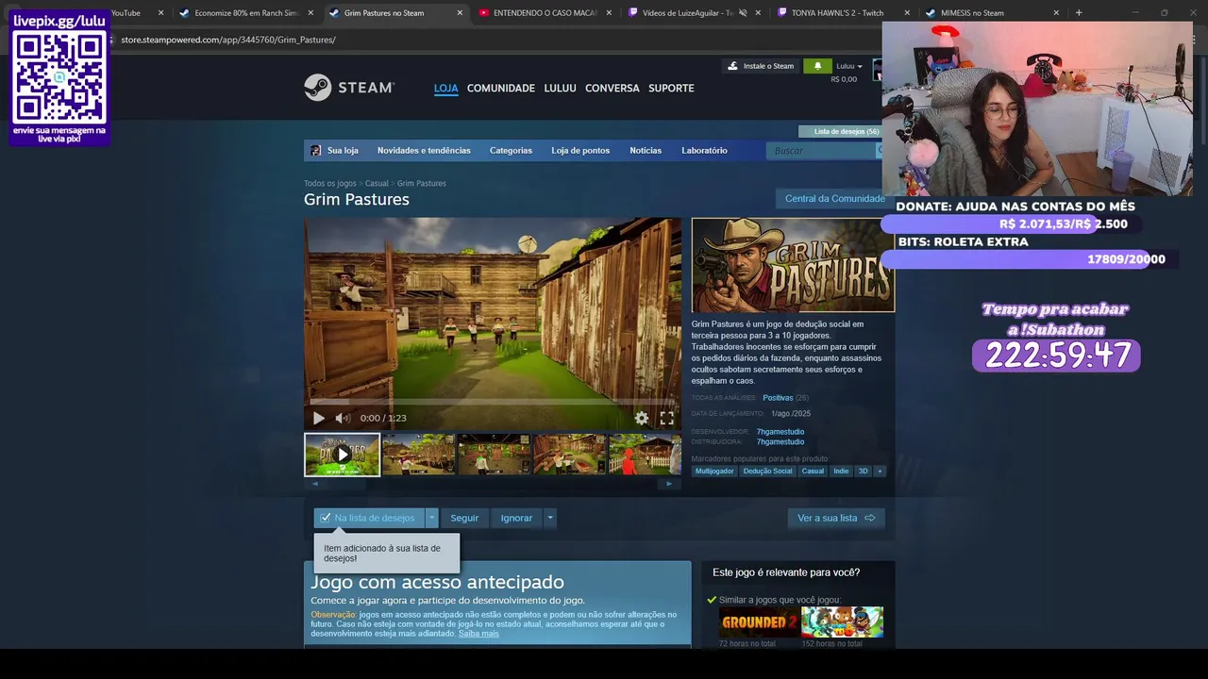Close the Grim Pastures no Steam tab
This screenshot has width=1208, height=679.
point(460,13)
